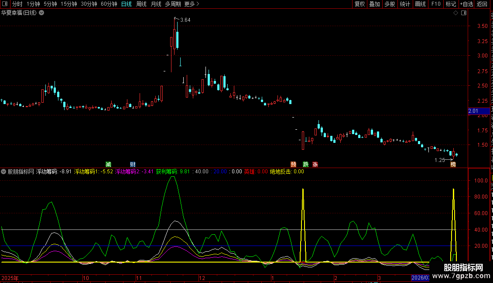
Task: Expand the 股朋指标网 indicator dropdown
Action: [x=4, y=172]
